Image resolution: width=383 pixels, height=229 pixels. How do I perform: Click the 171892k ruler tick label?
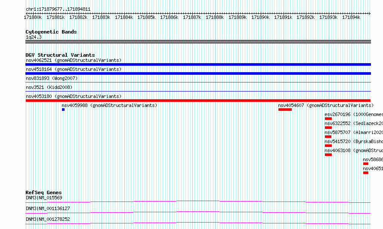point(306,18)
